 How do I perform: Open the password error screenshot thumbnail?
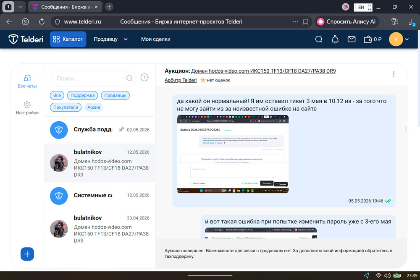(261, 233)
